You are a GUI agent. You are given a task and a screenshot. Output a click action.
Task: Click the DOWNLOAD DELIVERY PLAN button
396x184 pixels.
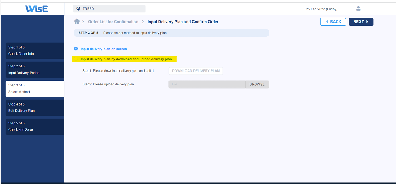(196, 71)
